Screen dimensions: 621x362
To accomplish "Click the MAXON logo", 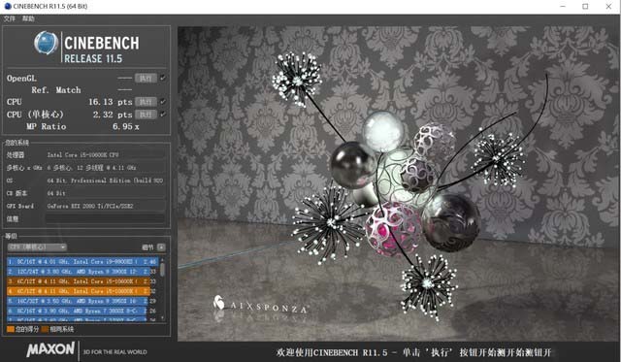I will (x=50, y=349).
